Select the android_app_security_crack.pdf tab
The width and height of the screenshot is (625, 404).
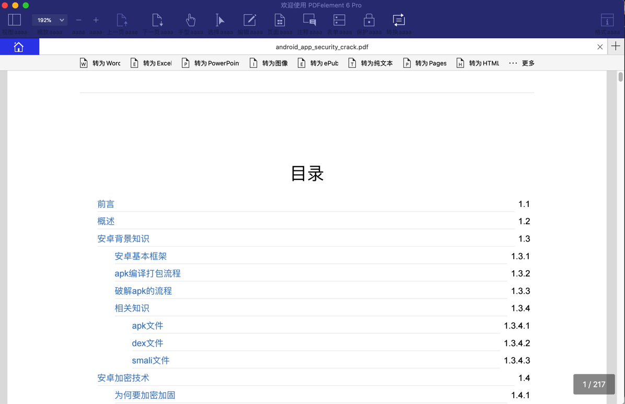[322, 47]
